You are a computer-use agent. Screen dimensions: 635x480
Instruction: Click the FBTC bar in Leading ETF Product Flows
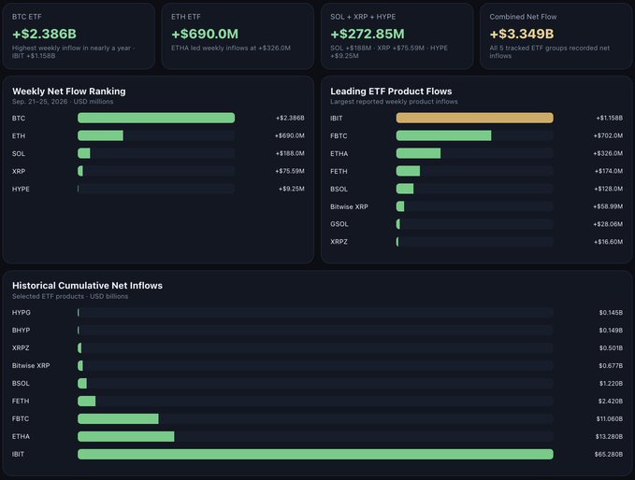coord(443,135)
